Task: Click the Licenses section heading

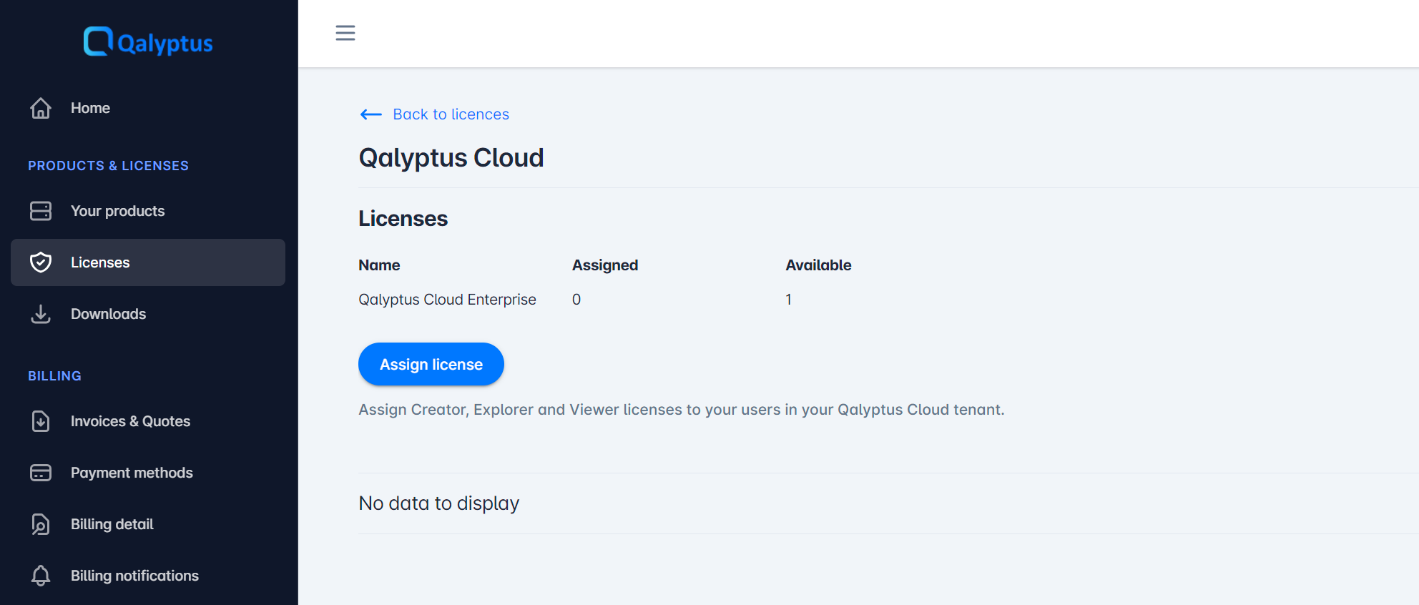Action: coord(403,219)
